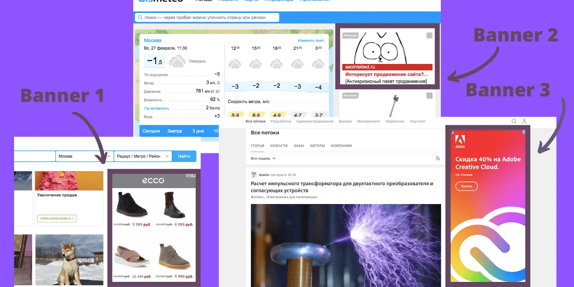Click Интересует продвижение сайта ad headline
This screenshot has height=287, width=574.
coord(387,74)
